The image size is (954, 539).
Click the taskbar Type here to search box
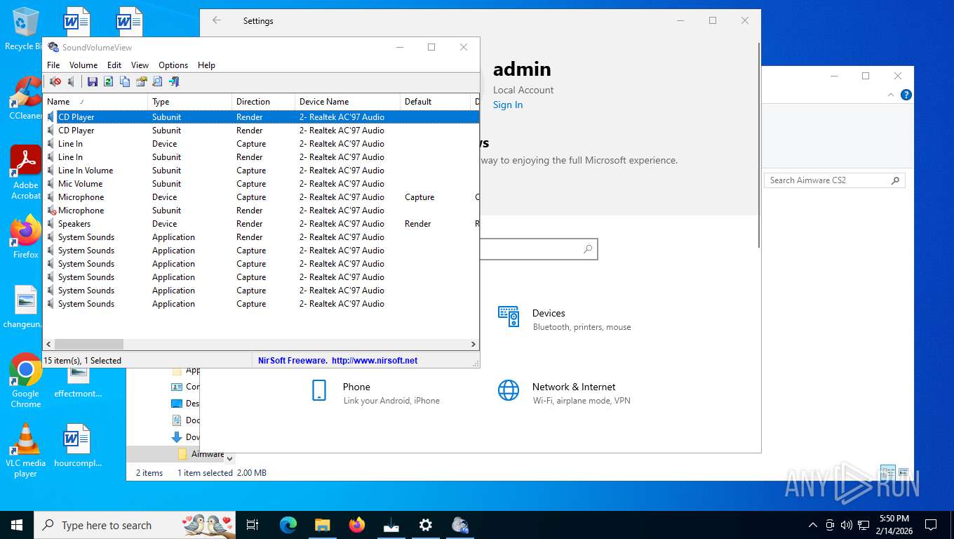pyautogui.click(x=135, y=525)
